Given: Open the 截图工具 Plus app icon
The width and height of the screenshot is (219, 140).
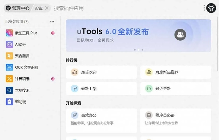Looking at the screenshot, I should [9, 33].
